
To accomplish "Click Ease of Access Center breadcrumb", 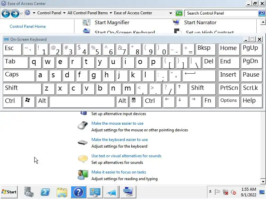I will click(133, 13).
